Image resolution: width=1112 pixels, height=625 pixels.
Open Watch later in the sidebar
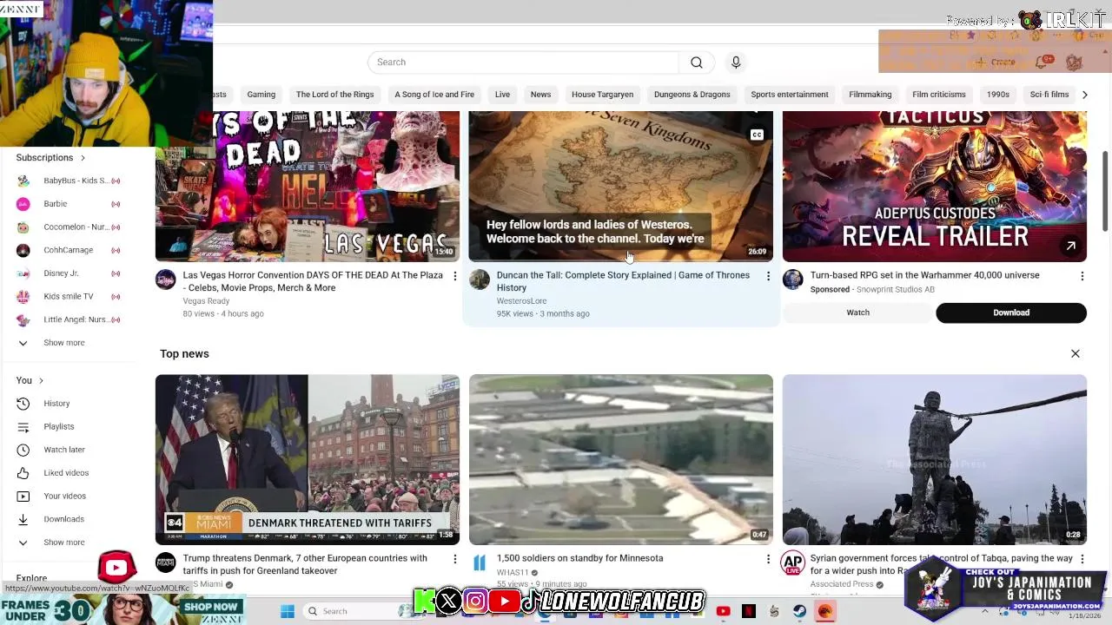[x=64, y=450]
